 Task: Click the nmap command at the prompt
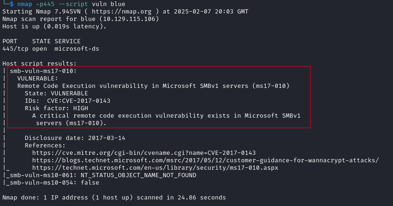click(x=71, y=4)
